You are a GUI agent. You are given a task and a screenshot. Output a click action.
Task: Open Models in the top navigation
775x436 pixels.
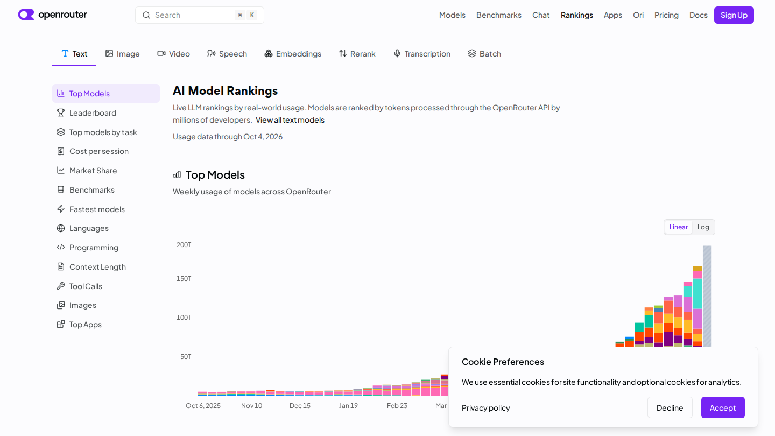point(452,15)
